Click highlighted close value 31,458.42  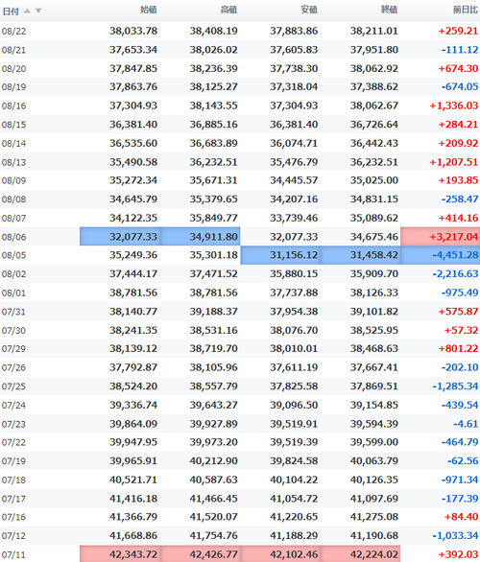pyautogui.click(x=361, y=255)
